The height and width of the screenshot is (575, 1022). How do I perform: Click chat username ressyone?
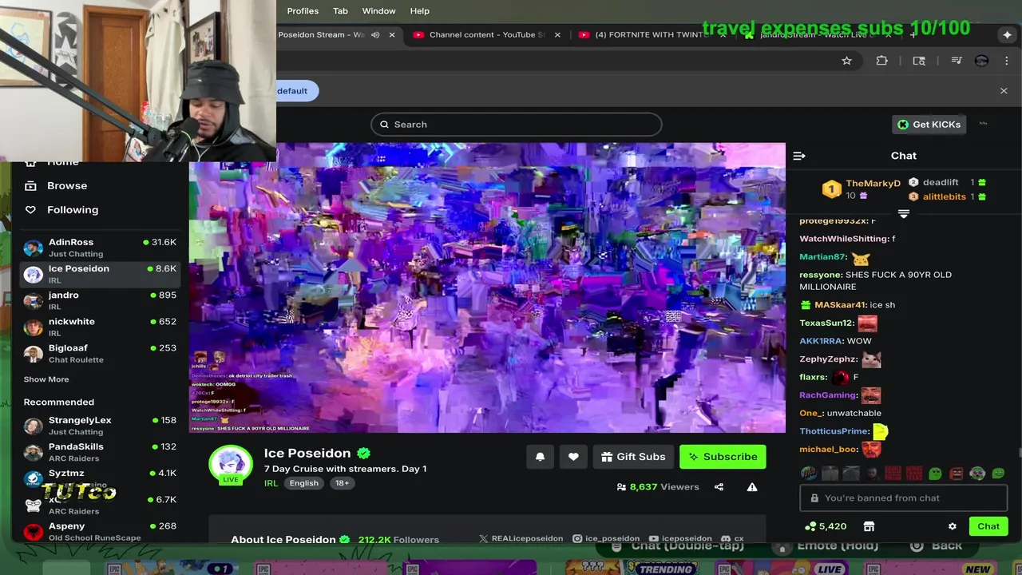coord(820,275)
